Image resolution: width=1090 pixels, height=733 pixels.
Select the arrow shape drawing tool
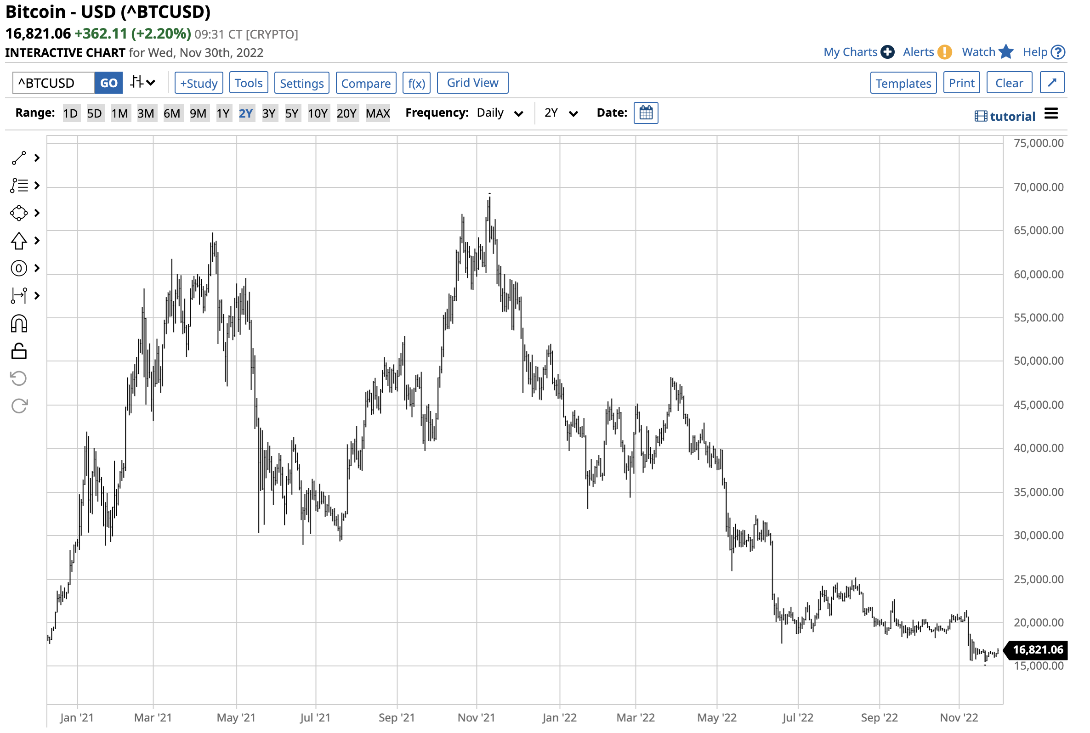tap(19, 241)
